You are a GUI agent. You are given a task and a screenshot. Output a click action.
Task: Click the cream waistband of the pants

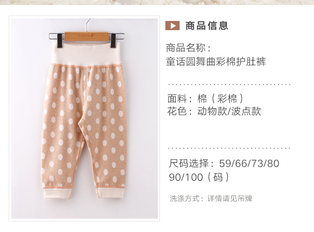coord(86,53)
